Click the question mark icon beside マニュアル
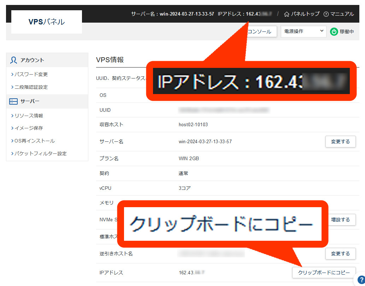Viewport: 365px width, 286px height. point(326,14)
